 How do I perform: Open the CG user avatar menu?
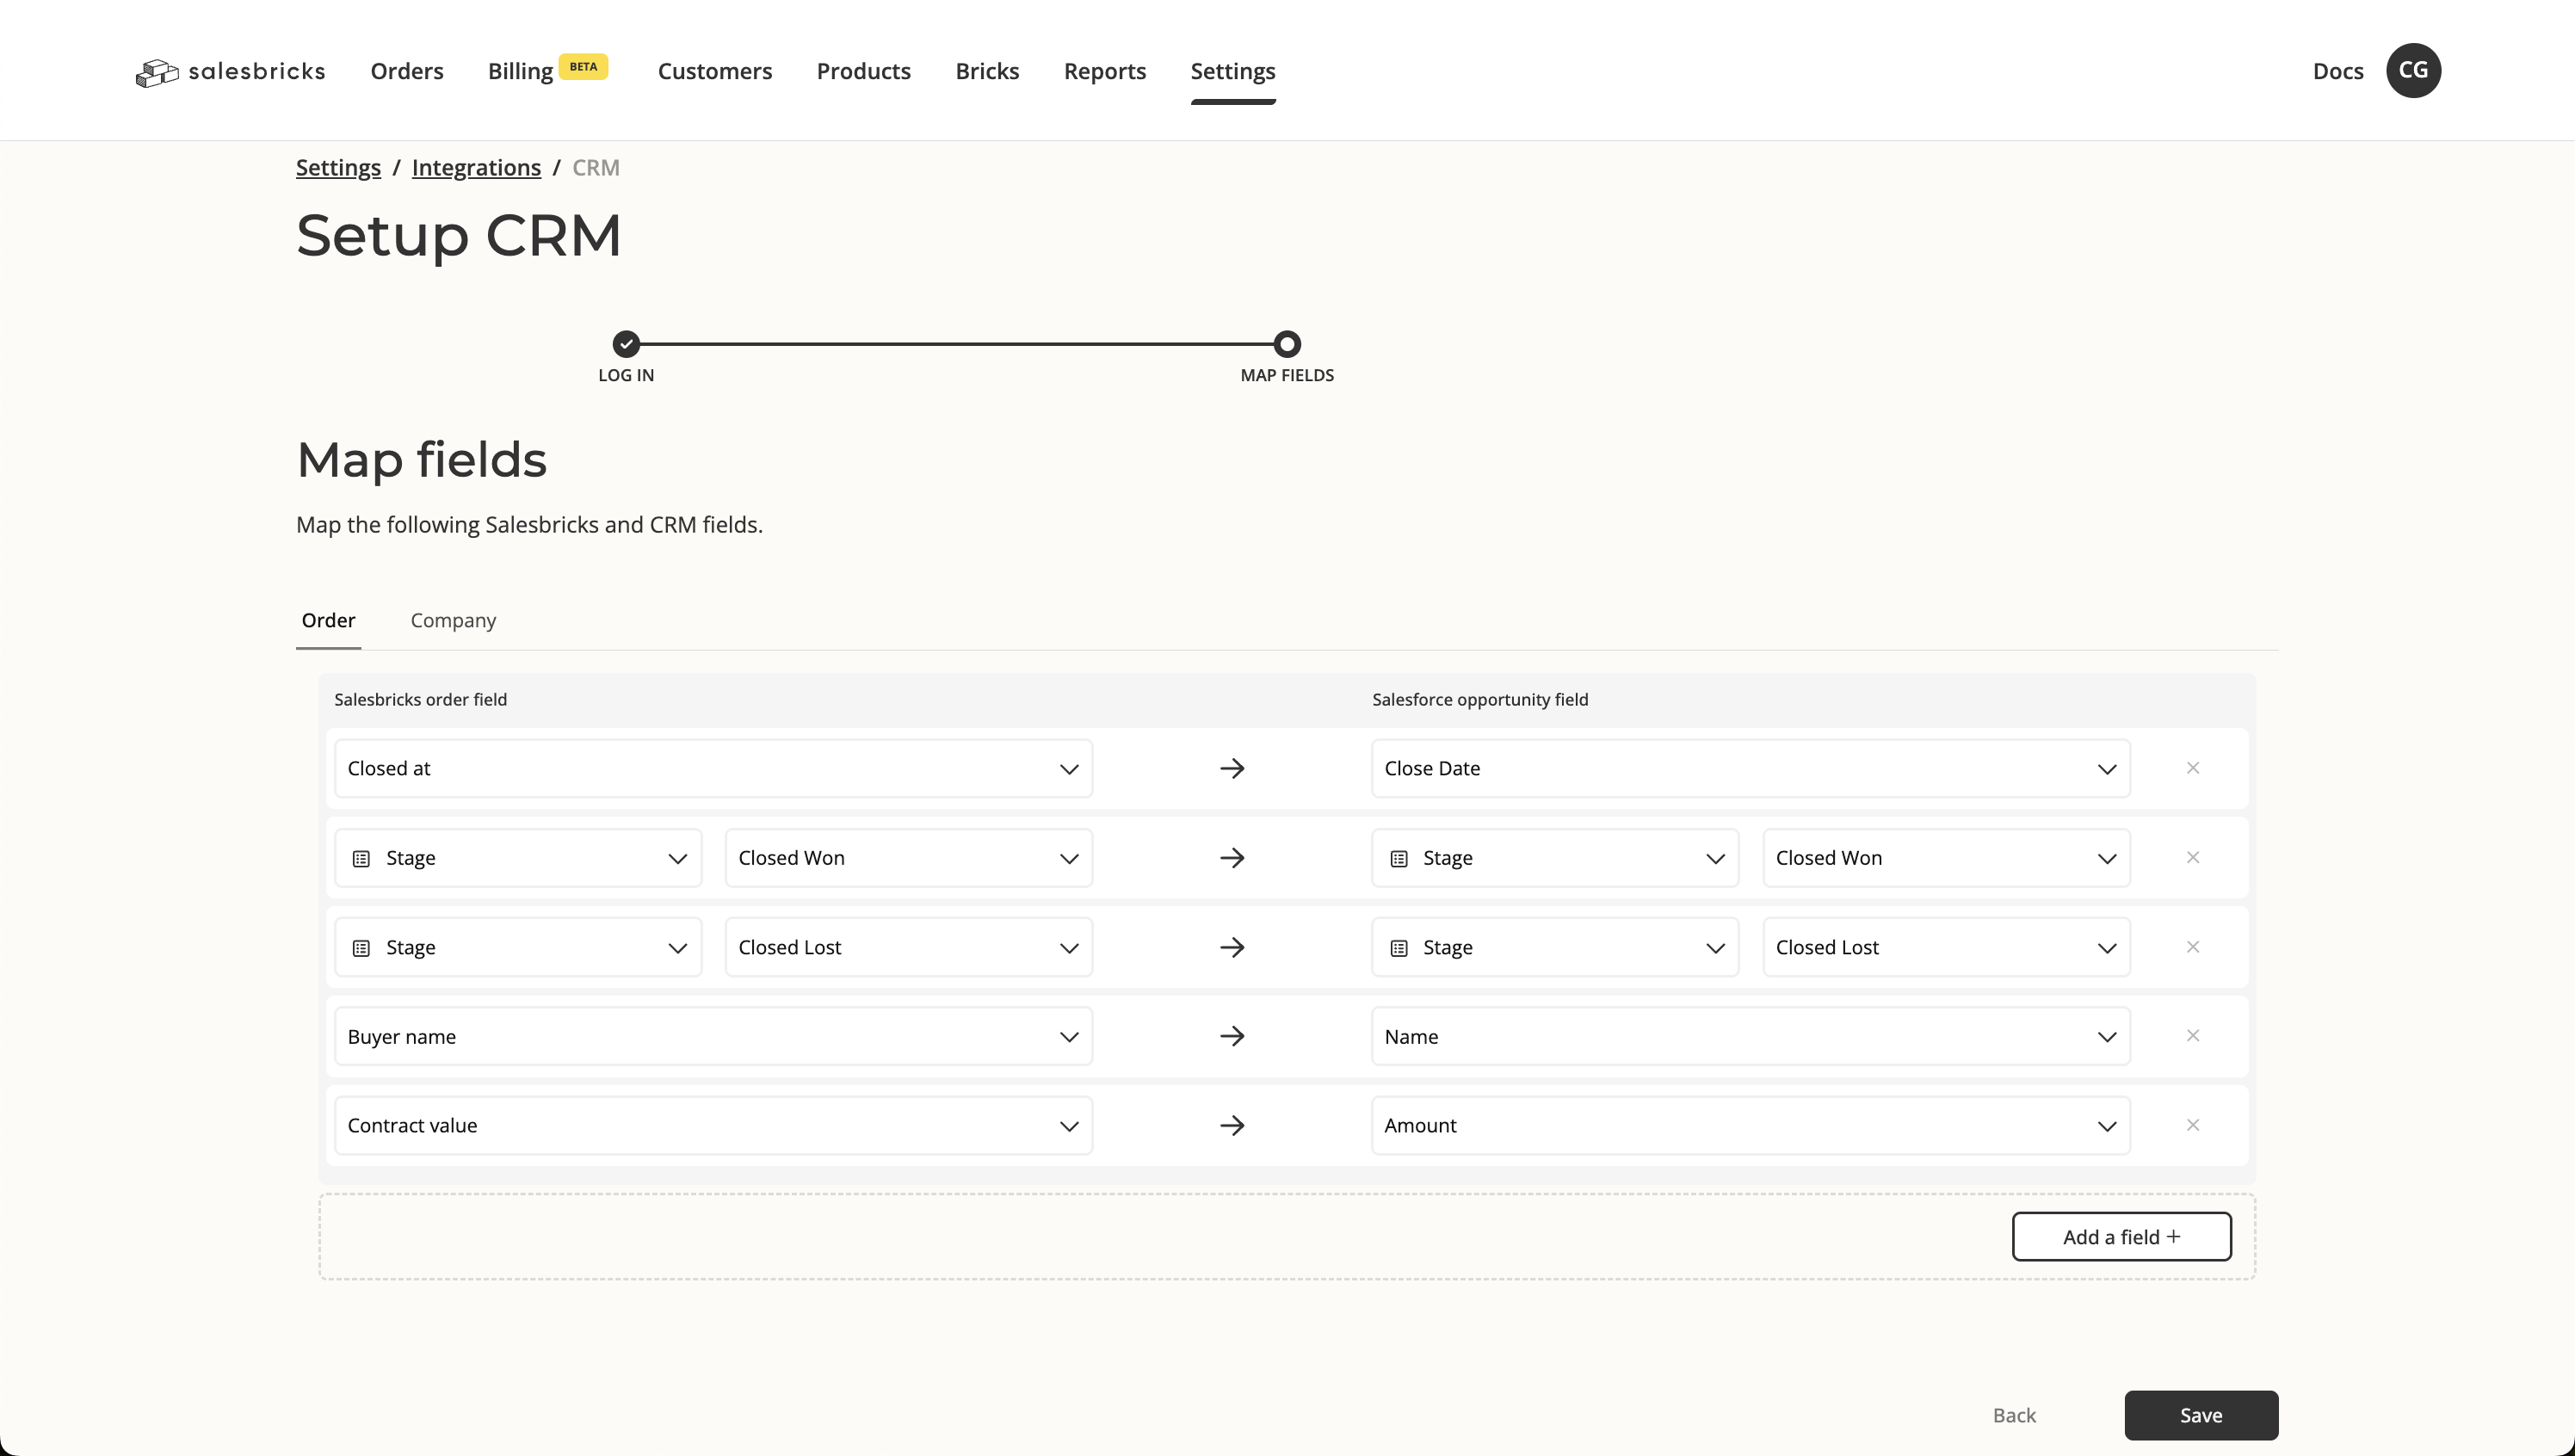click(2412, 70)
